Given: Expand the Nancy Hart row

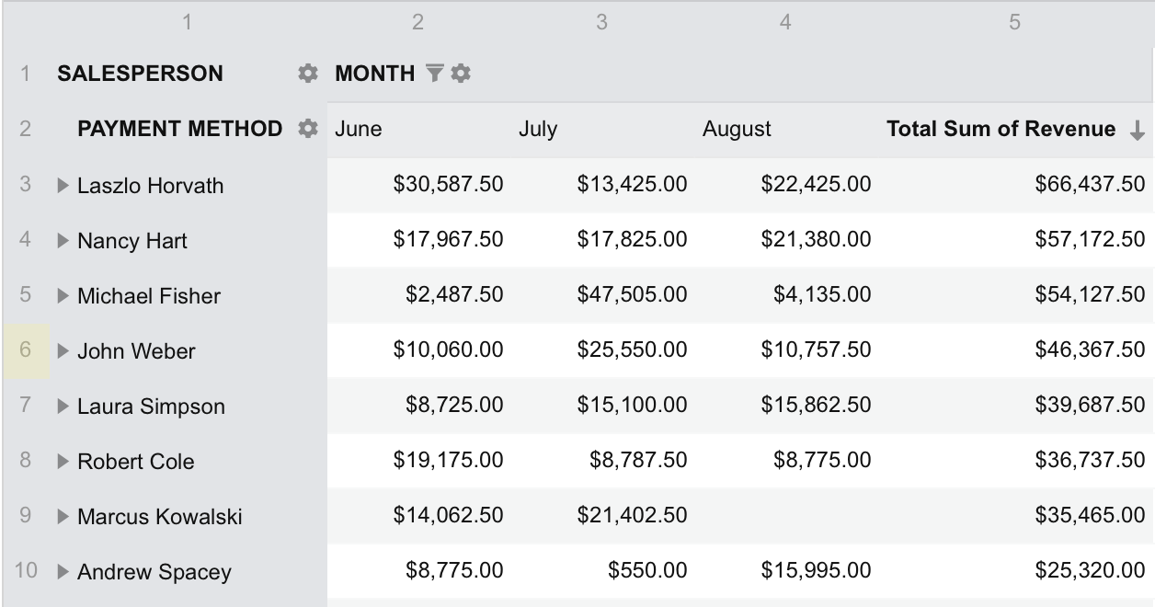Looking at the screenshot, I should pos(63,241).
